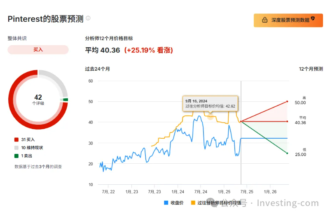
Task: Click the 50.00 high forecast endpoint
Action: pos(287,101)
